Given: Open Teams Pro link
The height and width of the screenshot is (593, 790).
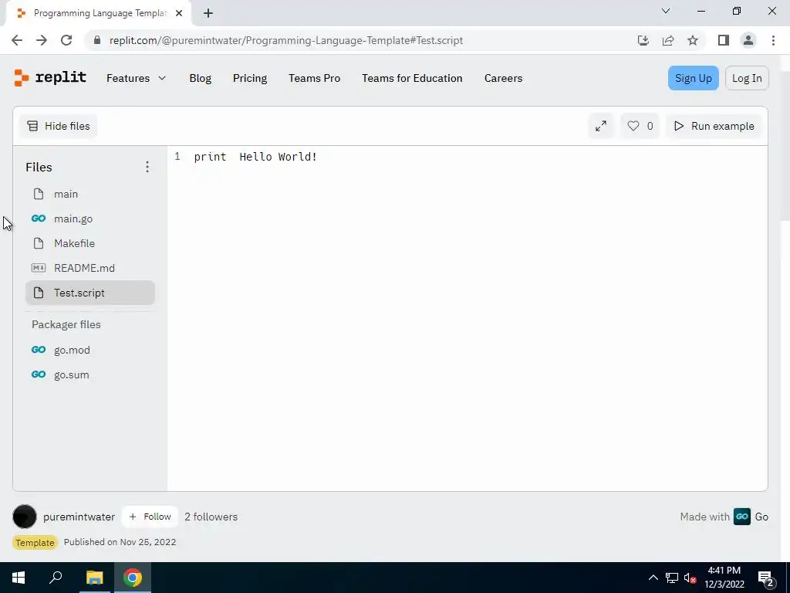Looking at the screenshot, I should (315, 78).
